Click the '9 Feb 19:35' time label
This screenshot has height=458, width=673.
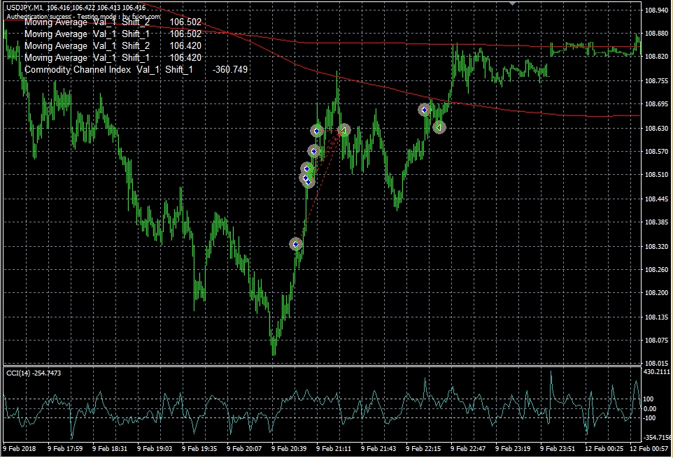click(199, 449)
